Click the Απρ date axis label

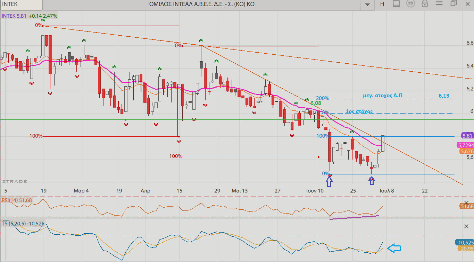145,191
